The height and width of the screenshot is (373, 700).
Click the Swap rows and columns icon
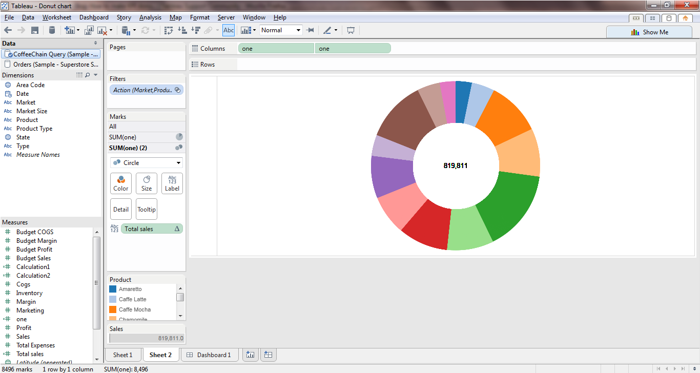pos(169,30)
